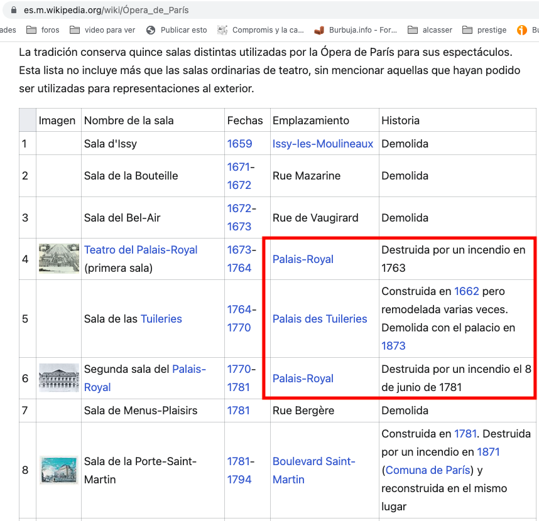
Task: Click the Teatro del Palais-Royal thumbnail image
Action: coord(58,258)
